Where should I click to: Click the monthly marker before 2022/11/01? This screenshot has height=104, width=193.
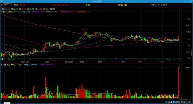click(9, 59)
